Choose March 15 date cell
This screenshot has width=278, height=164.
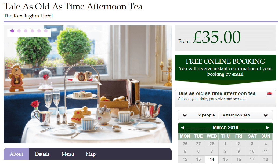225,159
